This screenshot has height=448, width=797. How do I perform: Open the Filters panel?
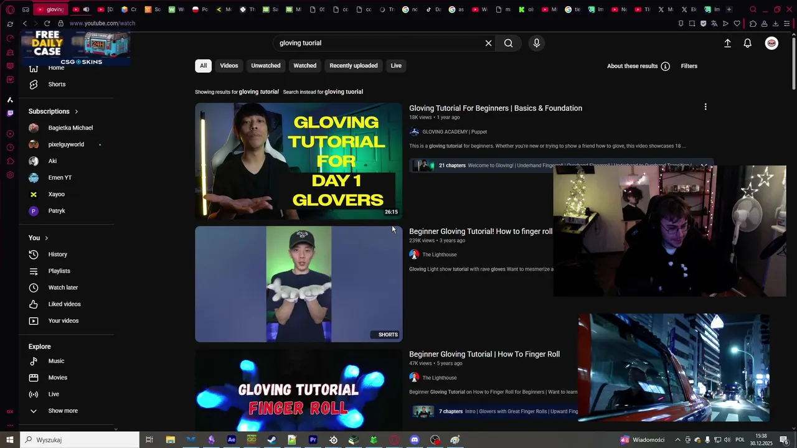pos(689,66)
